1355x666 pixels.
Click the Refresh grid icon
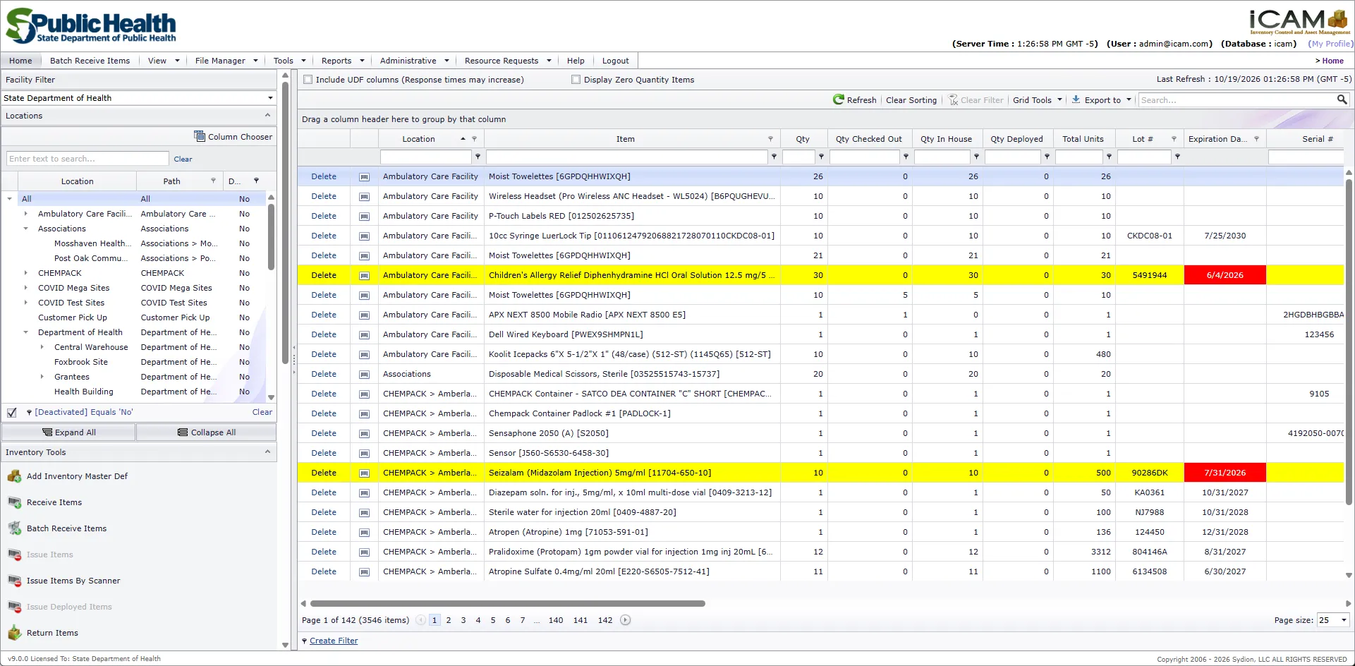[x=838, y=99]
